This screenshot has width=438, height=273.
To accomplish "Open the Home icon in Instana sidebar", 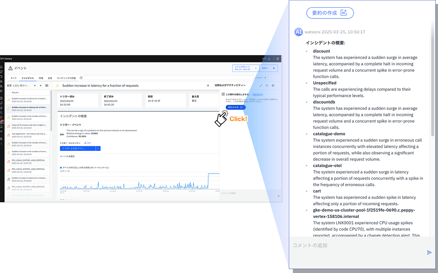I will tap(1, 67).
